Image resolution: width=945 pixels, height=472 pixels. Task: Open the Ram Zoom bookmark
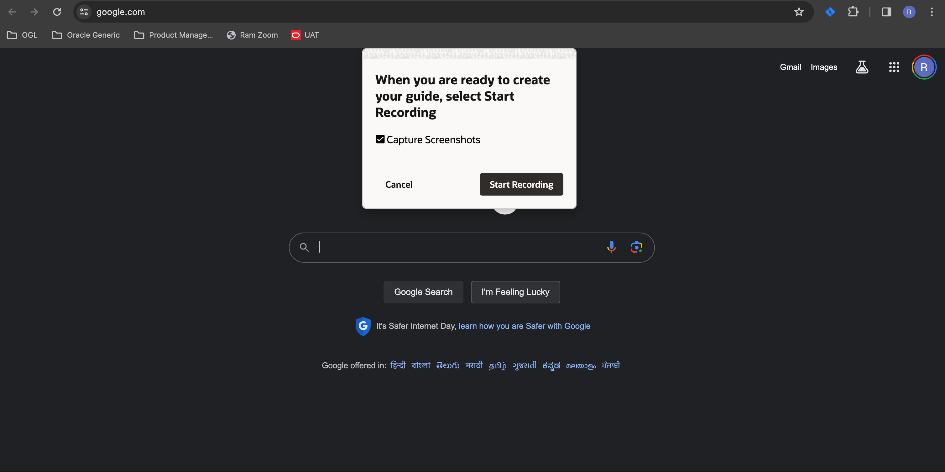pyautogui.click(x=253, y=35)
